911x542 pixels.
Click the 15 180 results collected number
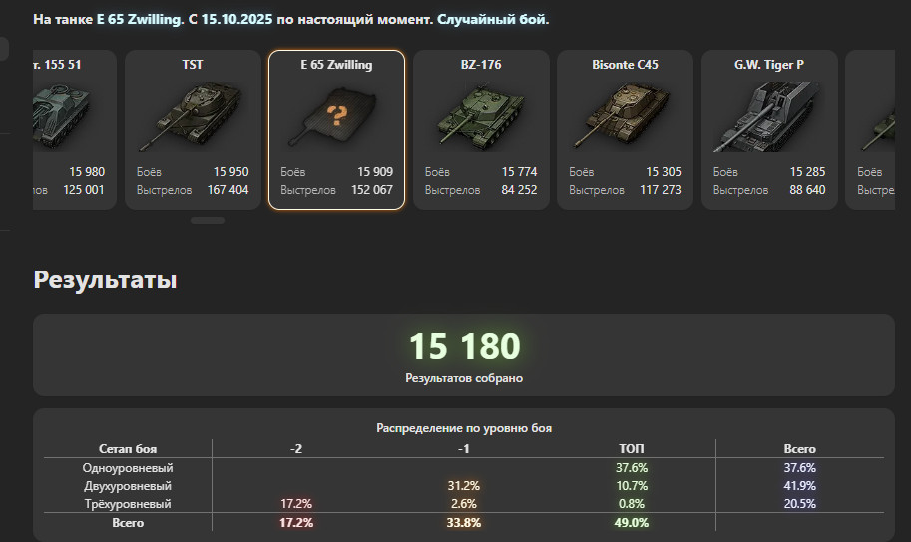(x=464, y=346)
